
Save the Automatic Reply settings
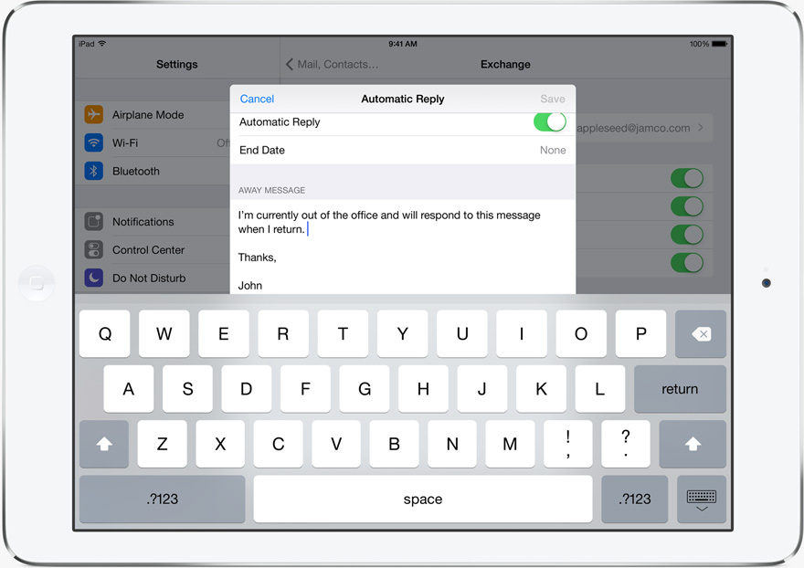[x=552, y=99]
